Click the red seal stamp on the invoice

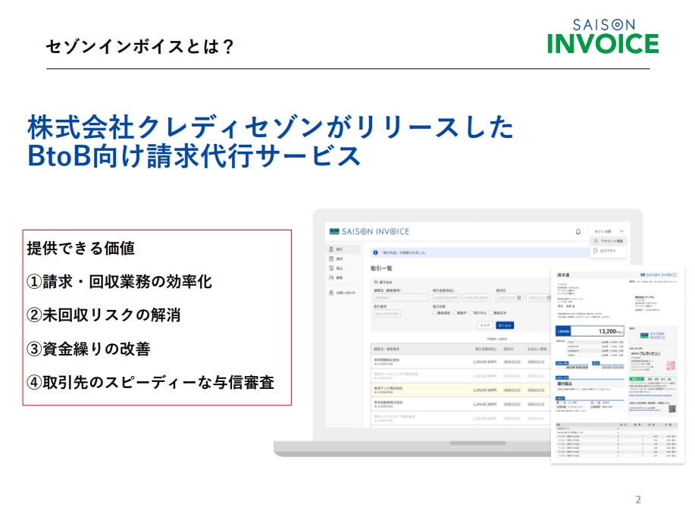coord(670,365)
